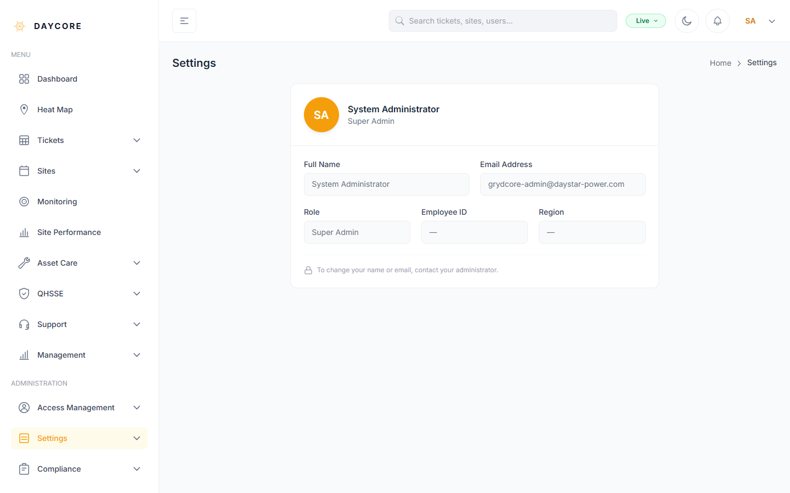Click the Monitoring target icon
Image resolution: width=790 pixels, height=493 pixels.
point(24,202)
